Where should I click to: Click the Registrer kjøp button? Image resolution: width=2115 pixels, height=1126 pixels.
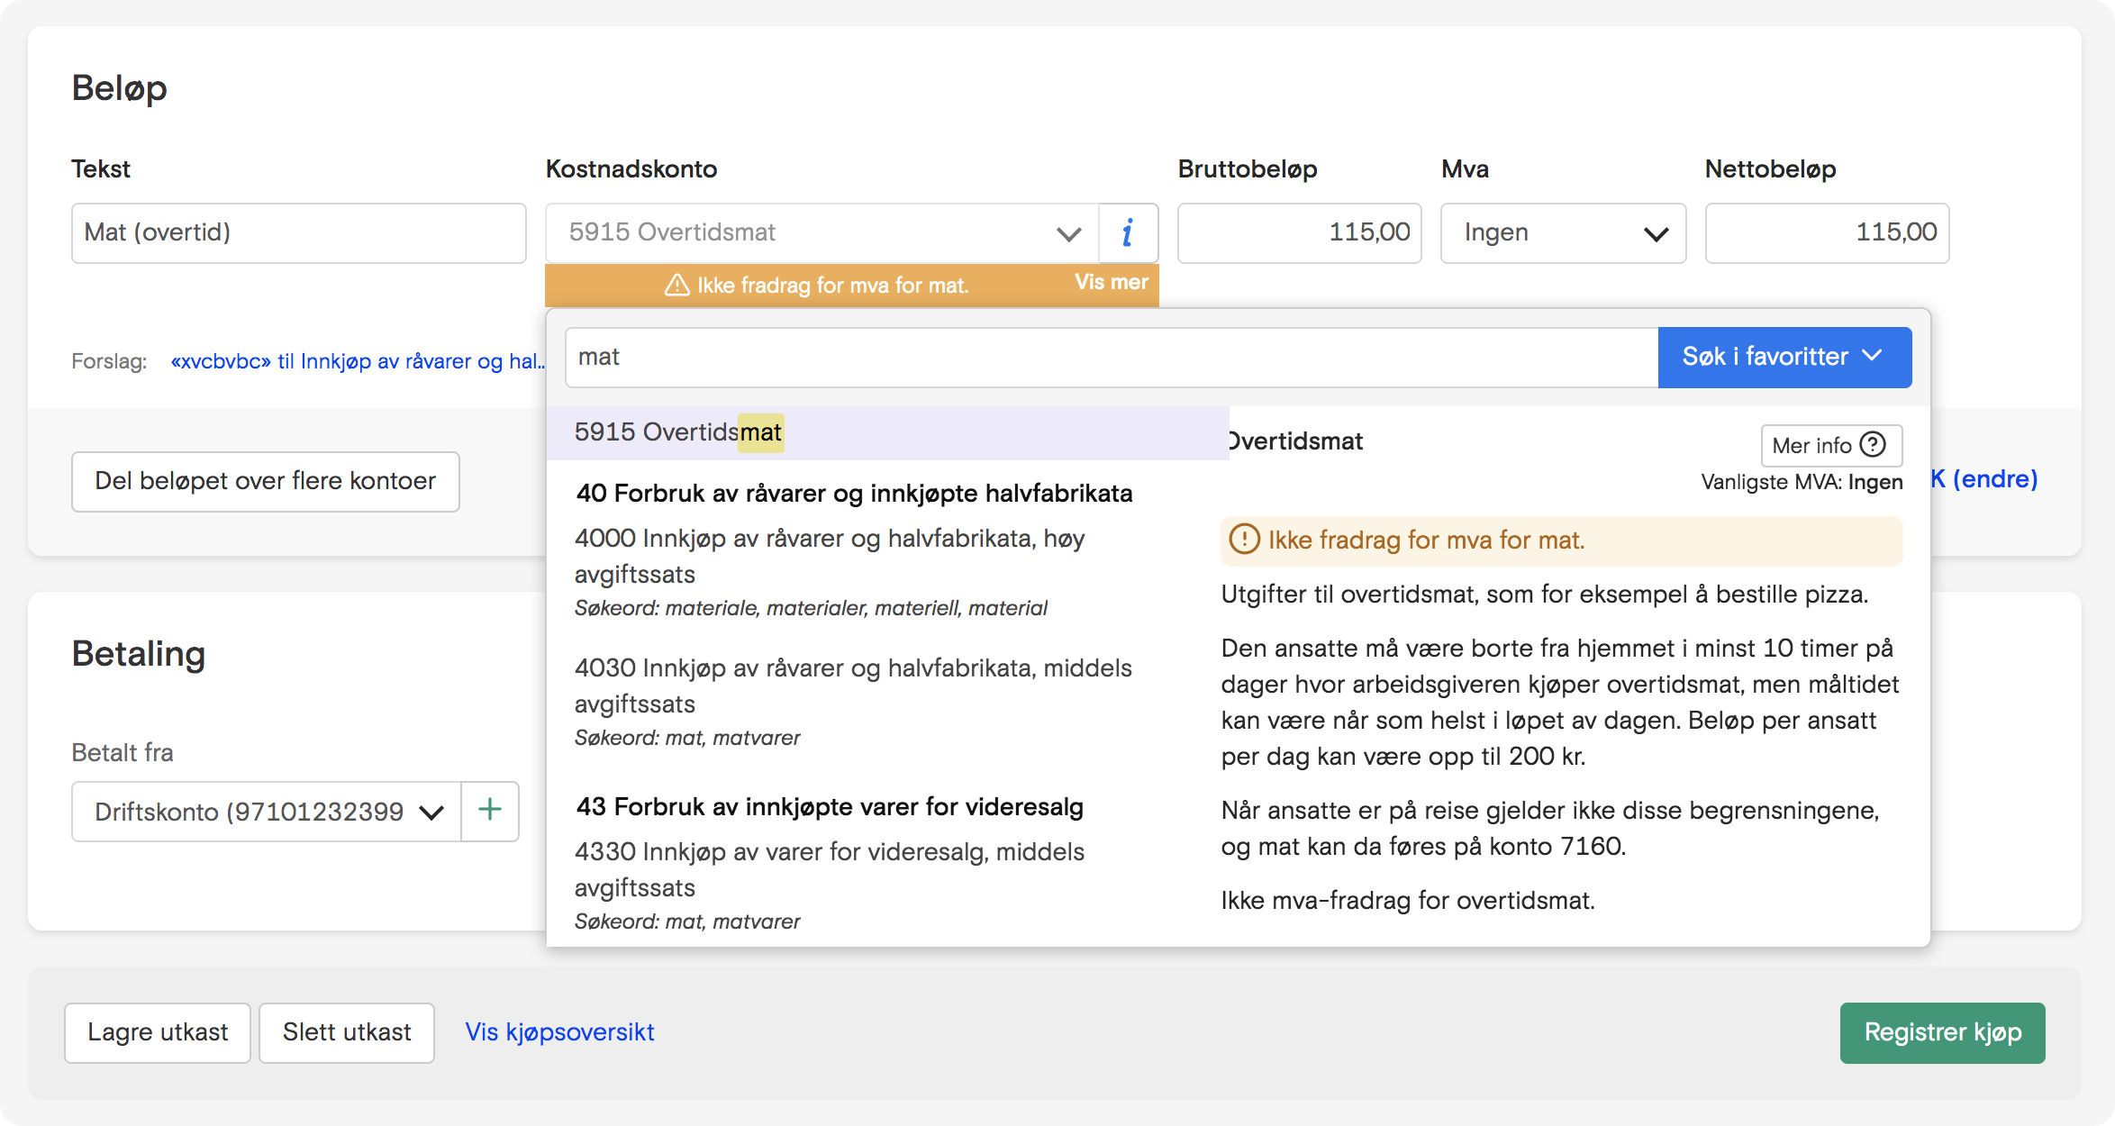tap(1943, 1032)
